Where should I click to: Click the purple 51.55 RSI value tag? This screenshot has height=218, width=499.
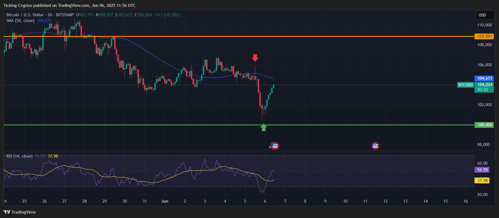482,170
